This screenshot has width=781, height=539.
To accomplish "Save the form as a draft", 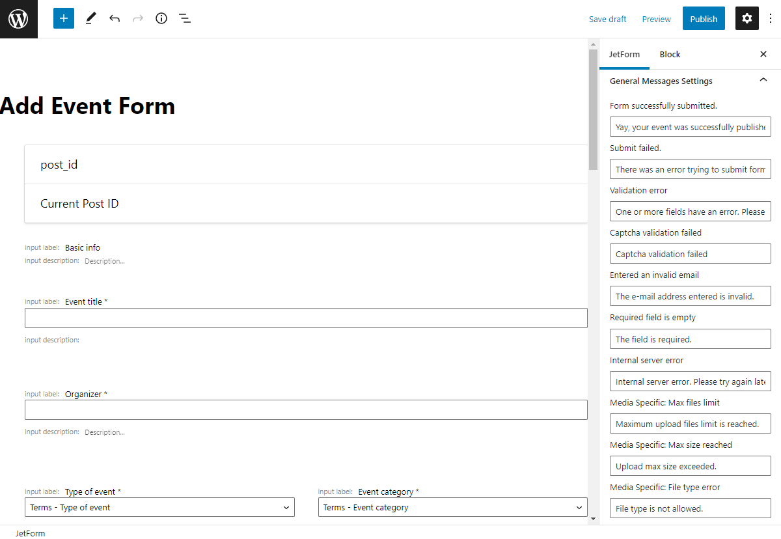I will [607, 19].
